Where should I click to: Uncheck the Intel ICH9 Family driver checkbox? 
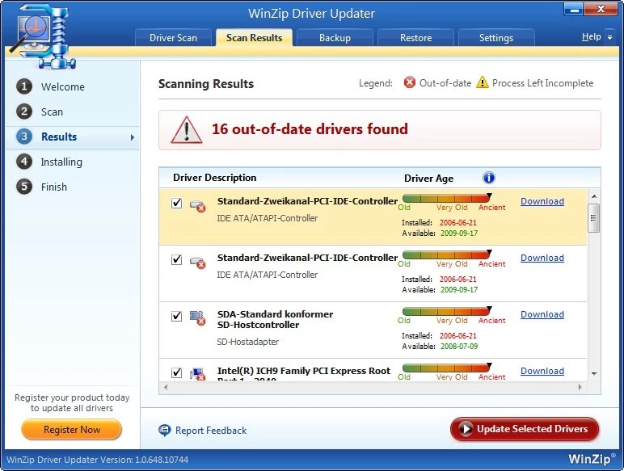click(x=177, y=372)
